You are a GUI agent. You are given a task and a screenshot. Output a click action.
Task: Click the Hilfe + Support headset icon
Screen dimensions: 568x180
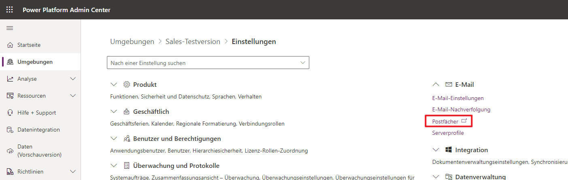point(10,113)
